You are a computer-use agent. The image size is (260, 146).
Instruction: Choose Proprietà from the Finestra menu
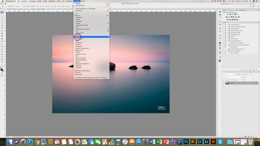coord(91,46)
